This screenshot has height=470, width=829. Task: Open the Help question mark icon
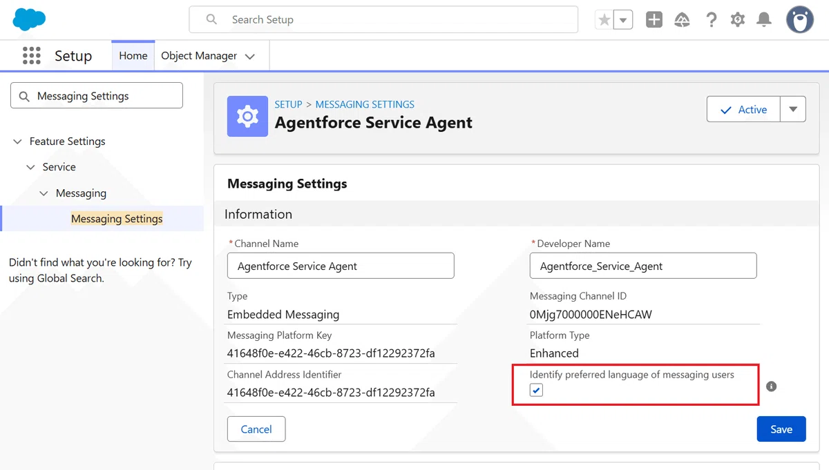click(711, 20)
